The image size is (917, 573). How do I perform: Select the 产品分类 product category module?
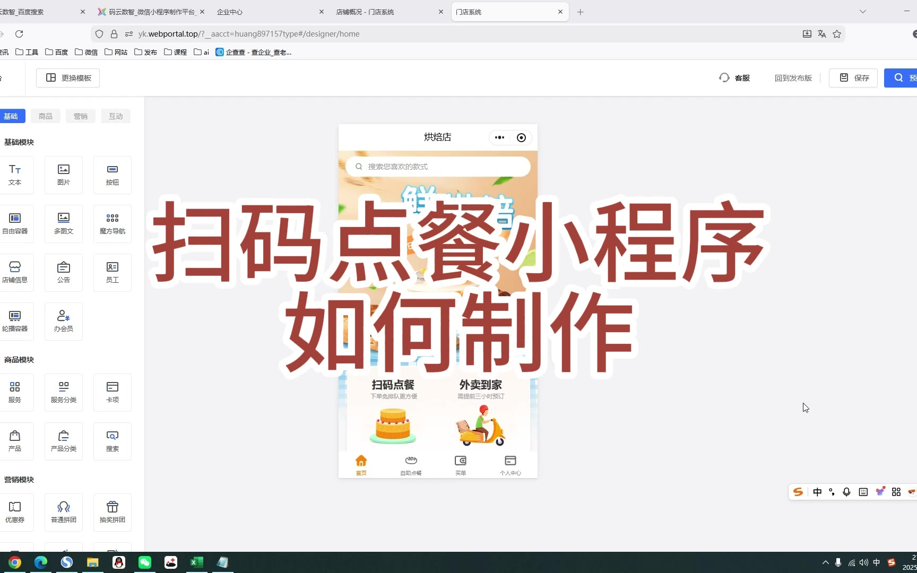point(64,441)
